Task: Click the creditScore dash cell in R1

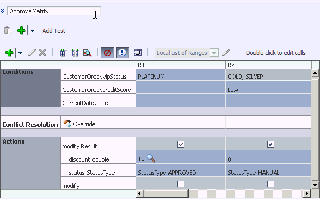Action: click(181, 87)
